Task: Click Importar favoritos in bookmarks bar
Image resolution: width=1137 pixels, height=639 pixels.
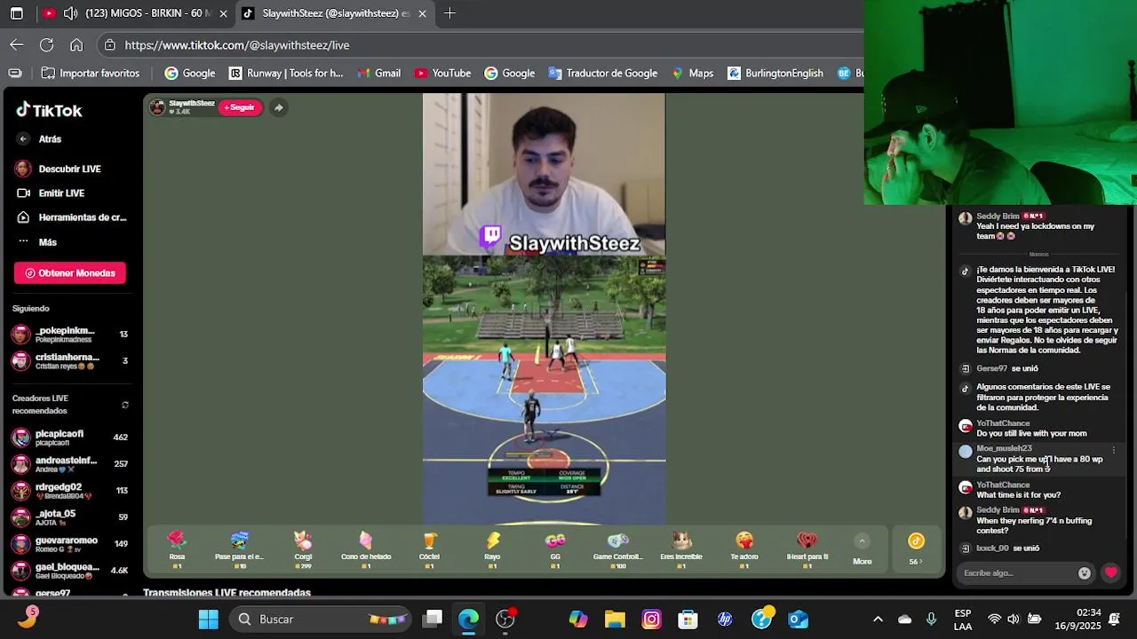Action: tap(90, 73)
